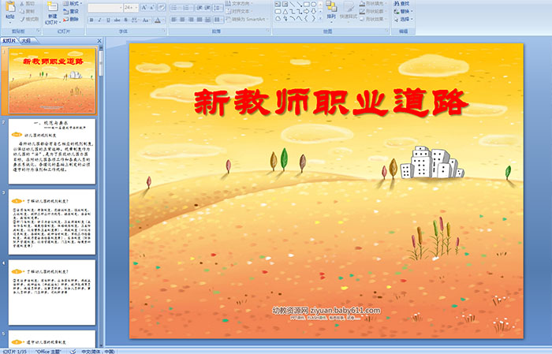This screenshot has width=552, height=354.
Task: Click the Shrink Font (A down) button
Action: click(151, 8)
